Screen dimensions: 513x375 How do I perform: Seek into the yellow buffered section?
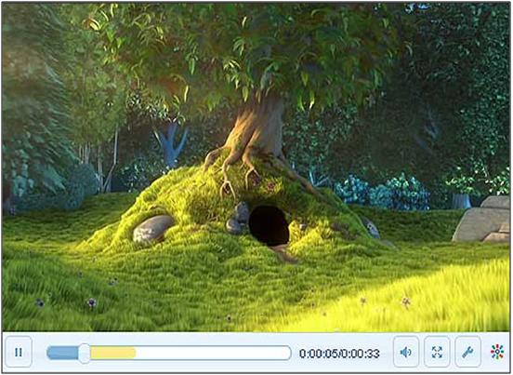(x=112, y=353)
